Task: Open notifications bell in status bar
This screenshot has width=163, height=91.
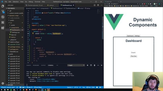Action: click(101, 87)
